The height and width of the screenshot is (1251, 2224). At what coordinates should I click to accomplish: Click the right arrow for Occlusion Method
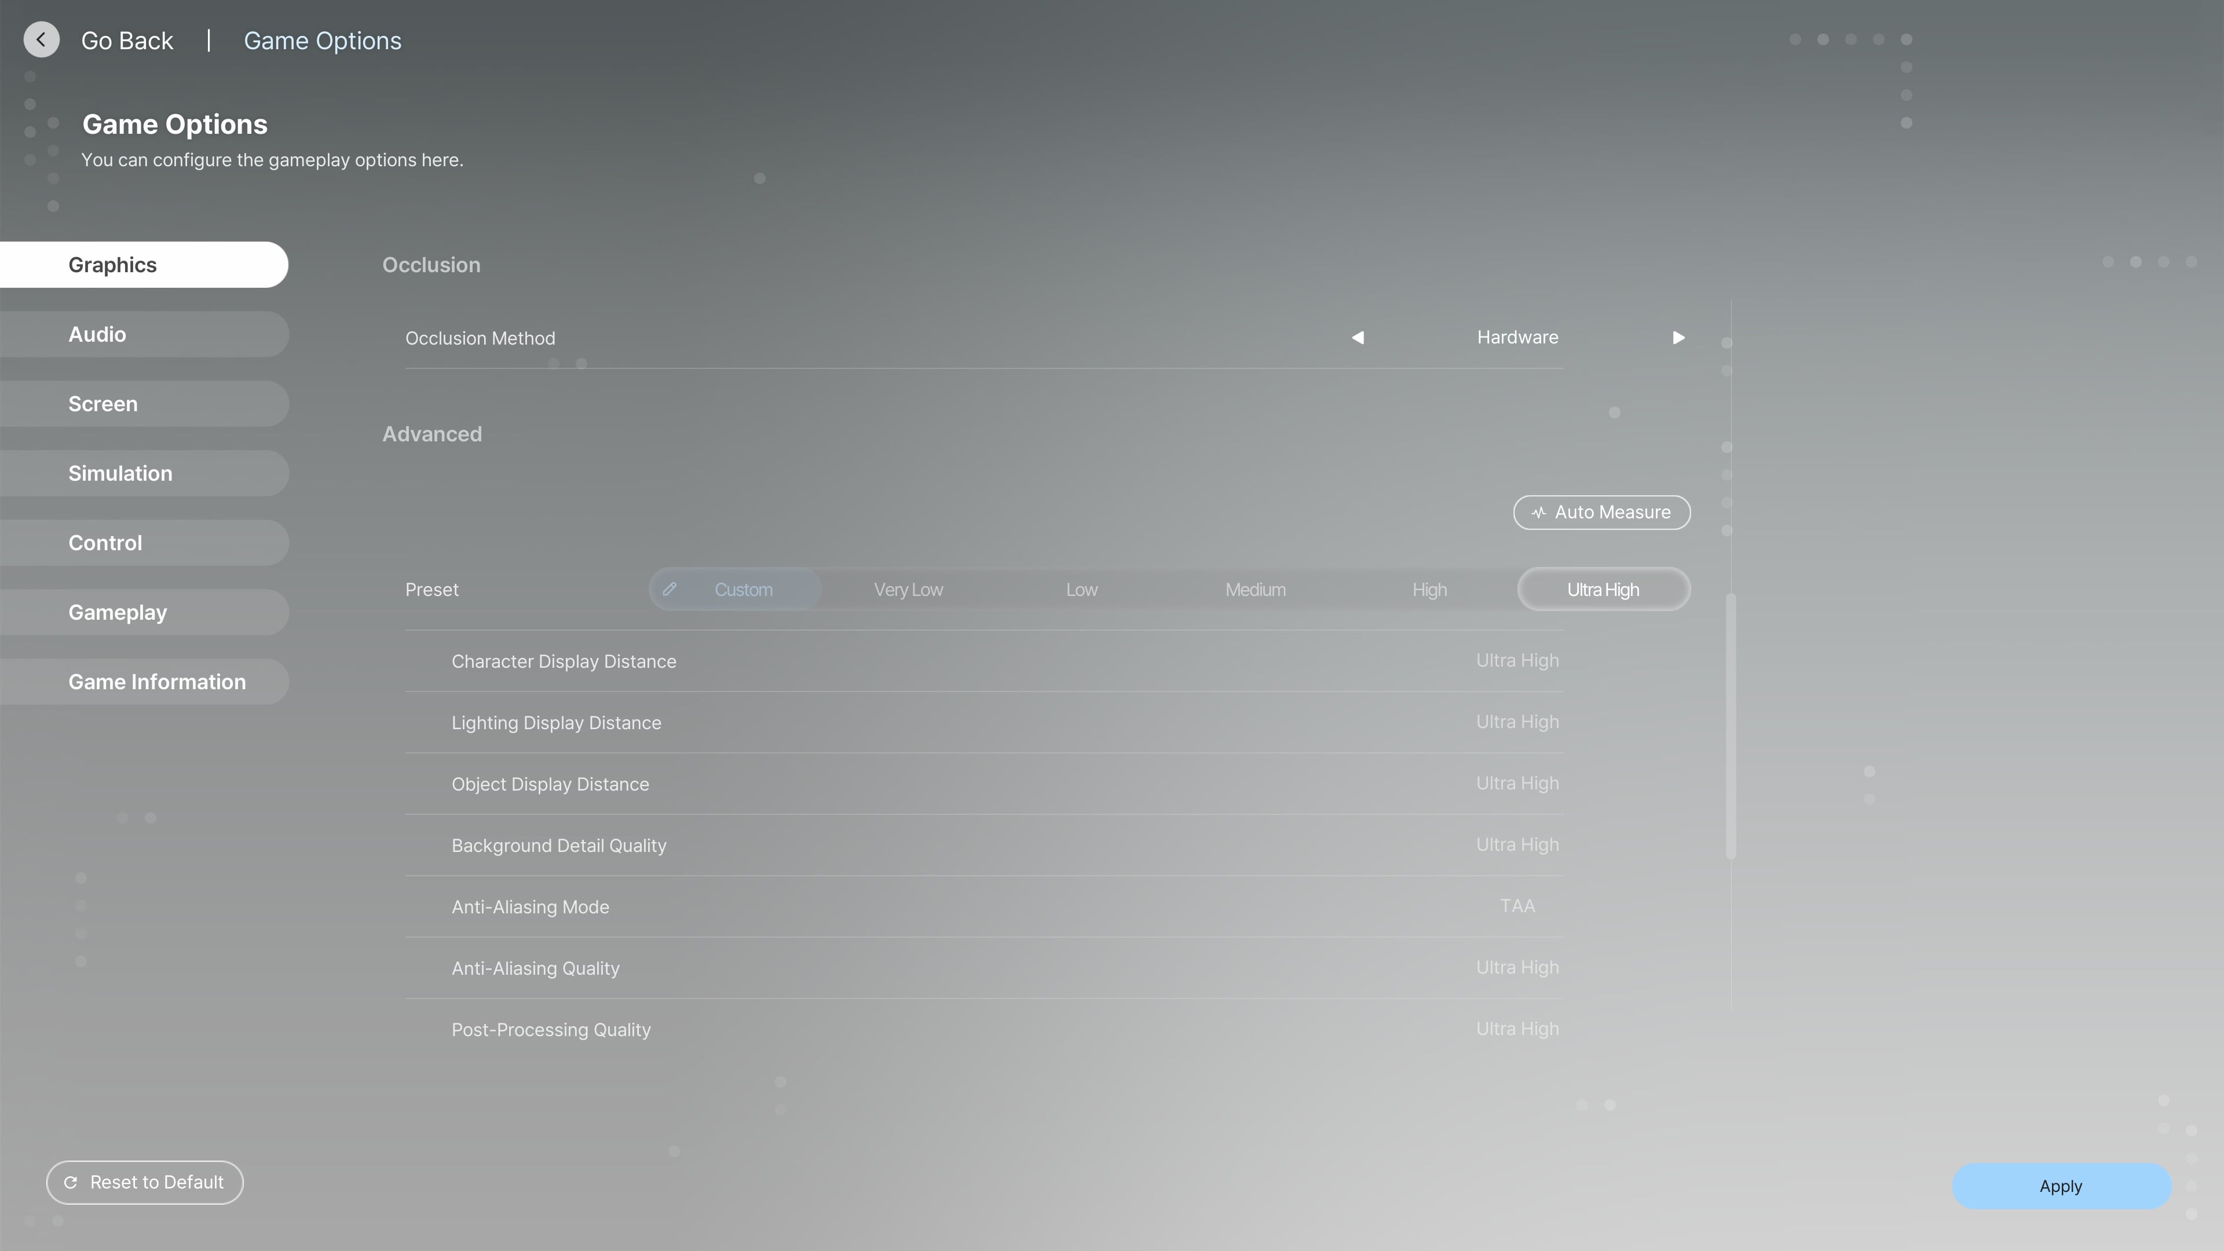pos(1678,338)
